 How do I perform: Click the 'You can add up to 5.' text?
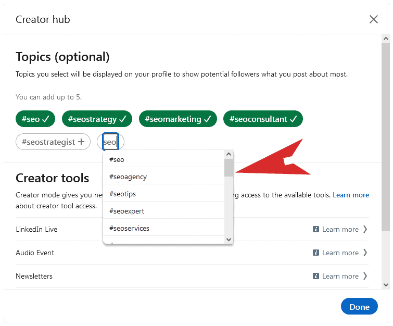[x=48, y=97]
